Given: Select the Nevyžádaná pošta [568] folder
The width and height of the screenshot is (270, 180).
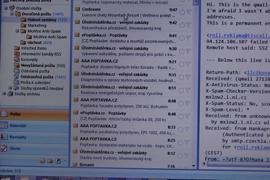Looking at the screenshot, I should [43, 65].
